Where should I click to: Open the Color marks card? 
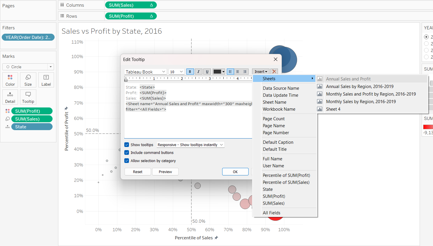10,80
